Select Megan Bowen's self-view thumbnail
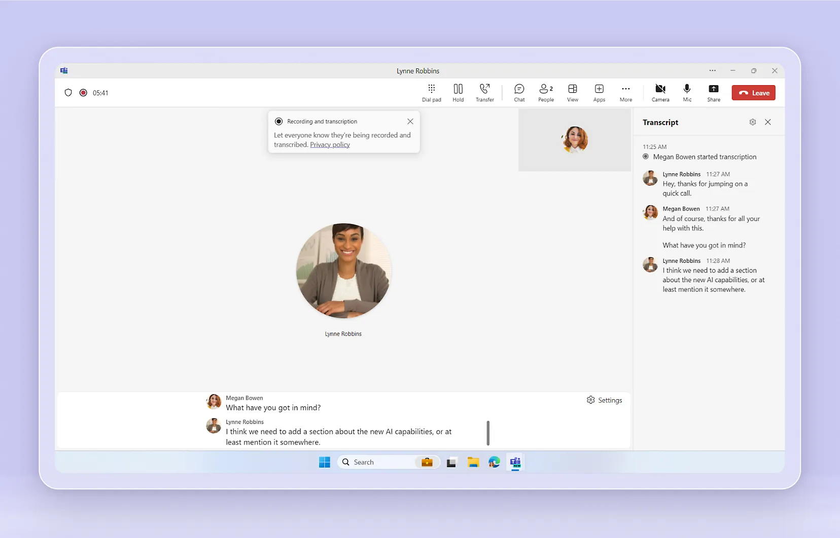The height and width of the screenshot is (538, 840). (575, 140)
